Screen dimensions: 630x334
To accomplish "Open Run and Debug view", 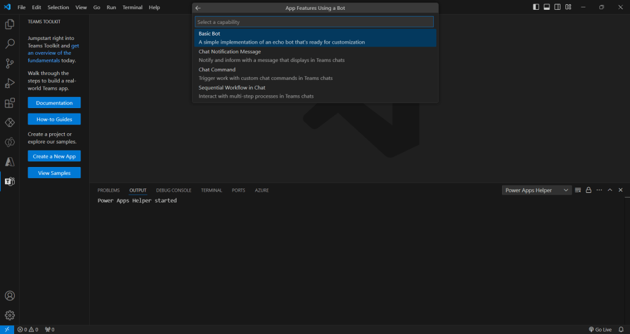I will point(10,83).
